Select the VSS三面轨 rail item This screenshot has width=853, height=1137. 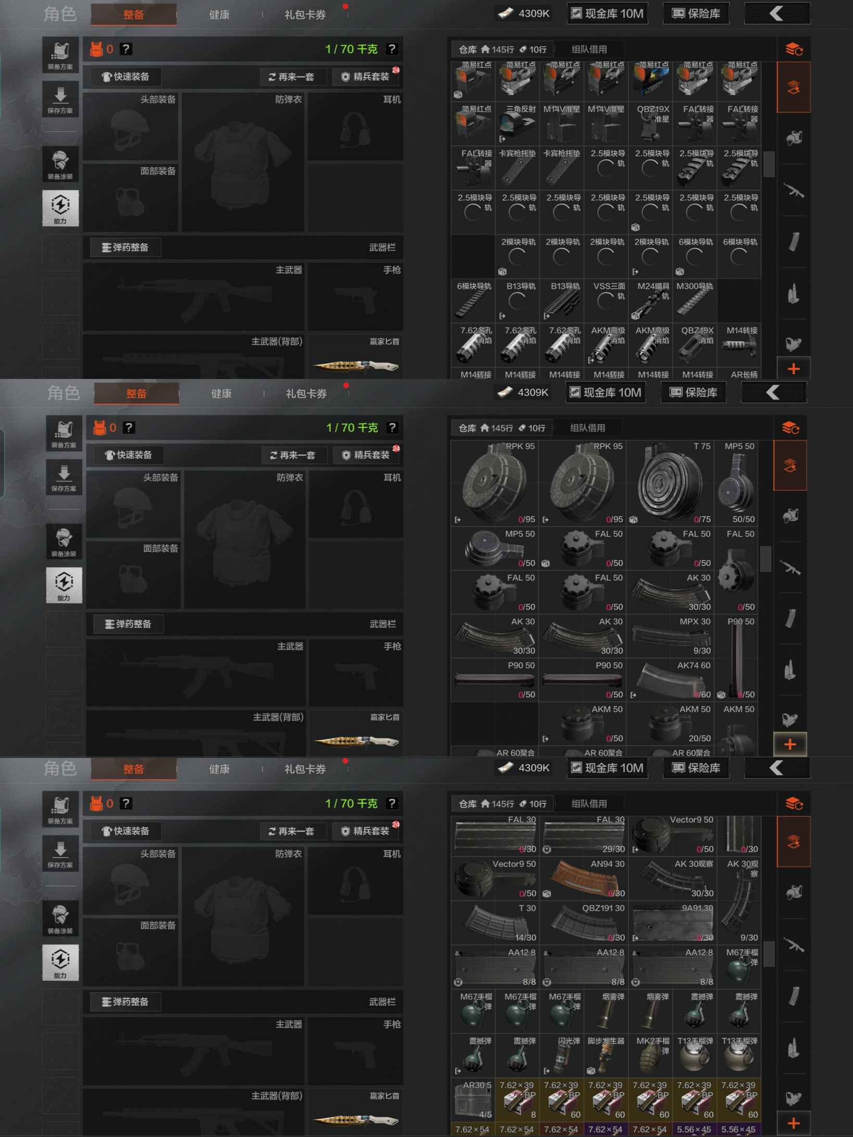coord(606,300)
